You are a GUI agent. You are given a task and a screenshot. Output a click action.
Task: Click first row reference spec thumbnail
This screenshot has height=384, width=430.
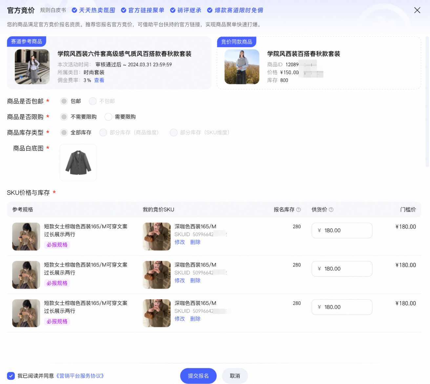coord(26,237)
